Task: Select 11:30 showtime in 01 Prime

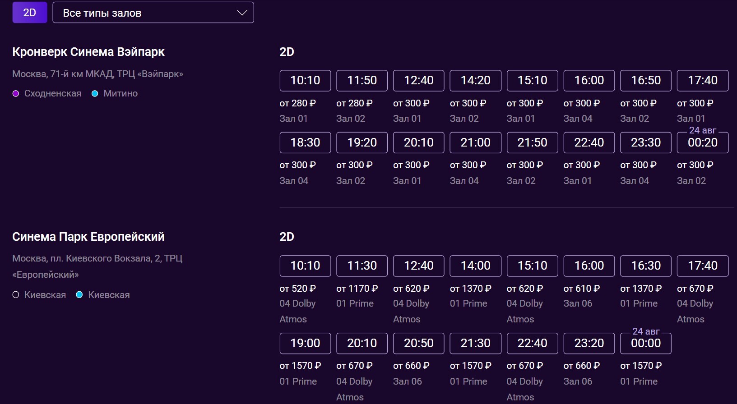Action: point(362,266)
